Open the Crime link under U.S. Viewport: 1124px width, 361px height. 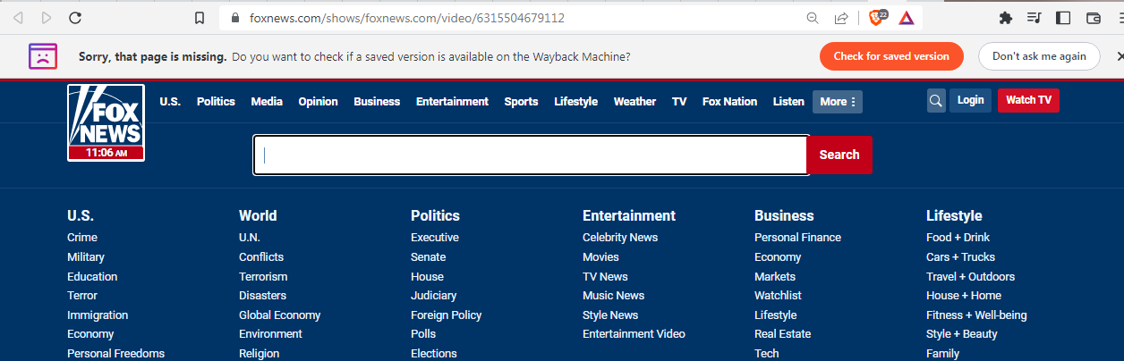click(x=82, y=238)
